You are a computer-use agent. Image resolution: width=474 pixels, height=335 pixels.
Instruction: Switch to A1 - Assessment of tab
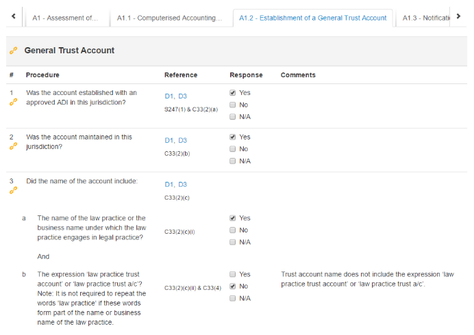coord(66,18)
